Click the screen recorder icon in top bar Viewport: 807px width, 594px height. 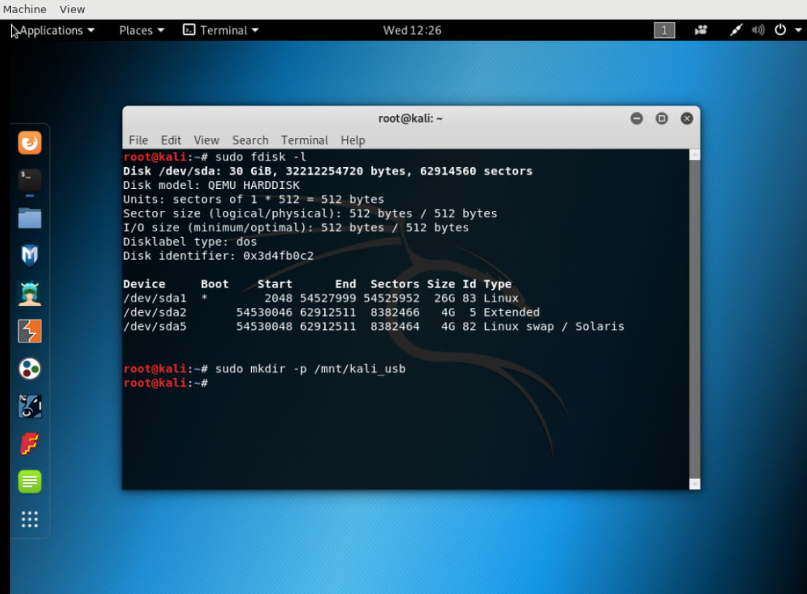(700, 30)
